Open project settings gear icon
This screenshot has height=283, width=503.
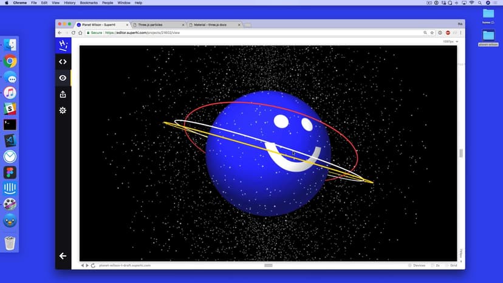[x=63, y=111]
